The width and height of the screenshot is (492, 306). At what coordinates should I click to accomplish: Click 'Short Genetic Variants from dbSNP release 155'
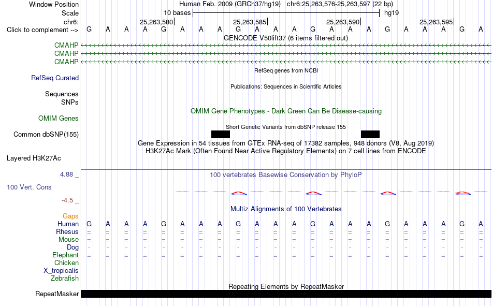tap(286, 127)
